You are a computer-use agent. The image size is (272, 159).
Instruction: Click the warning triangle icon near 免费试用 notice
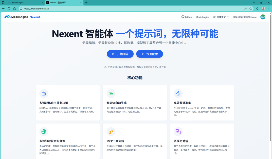tap(105, 67)
